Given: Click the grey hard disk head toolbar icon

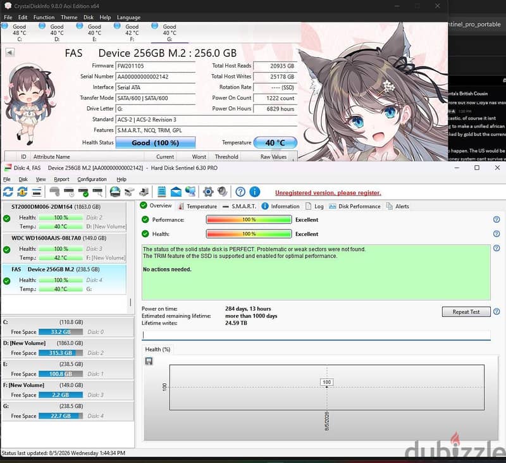Looking at the screenshot, I should coord(54,192).
